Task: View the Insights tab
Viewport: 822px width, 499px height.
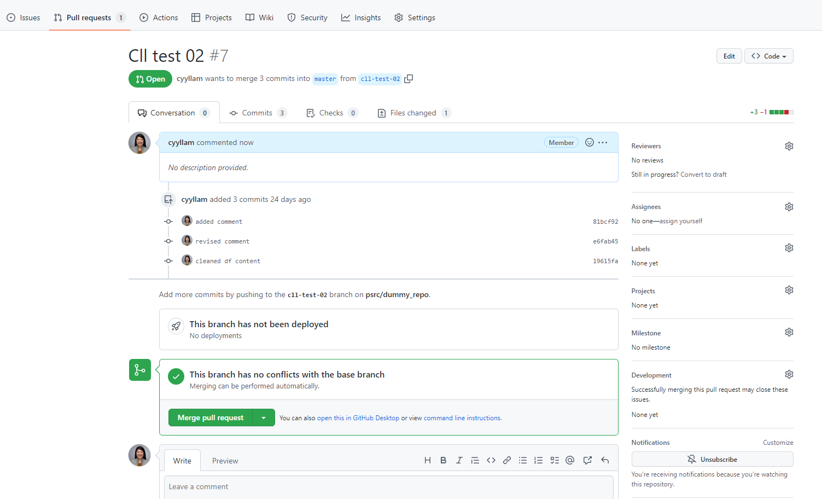Action: (361, 18)
